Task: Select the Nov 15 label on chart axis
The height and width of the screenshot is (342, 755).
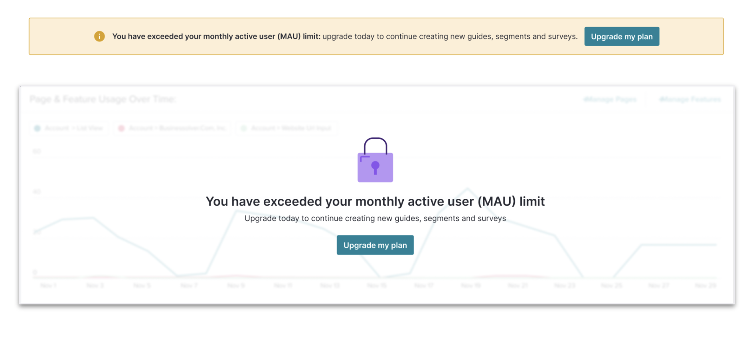Action: (x=377, y=285)
